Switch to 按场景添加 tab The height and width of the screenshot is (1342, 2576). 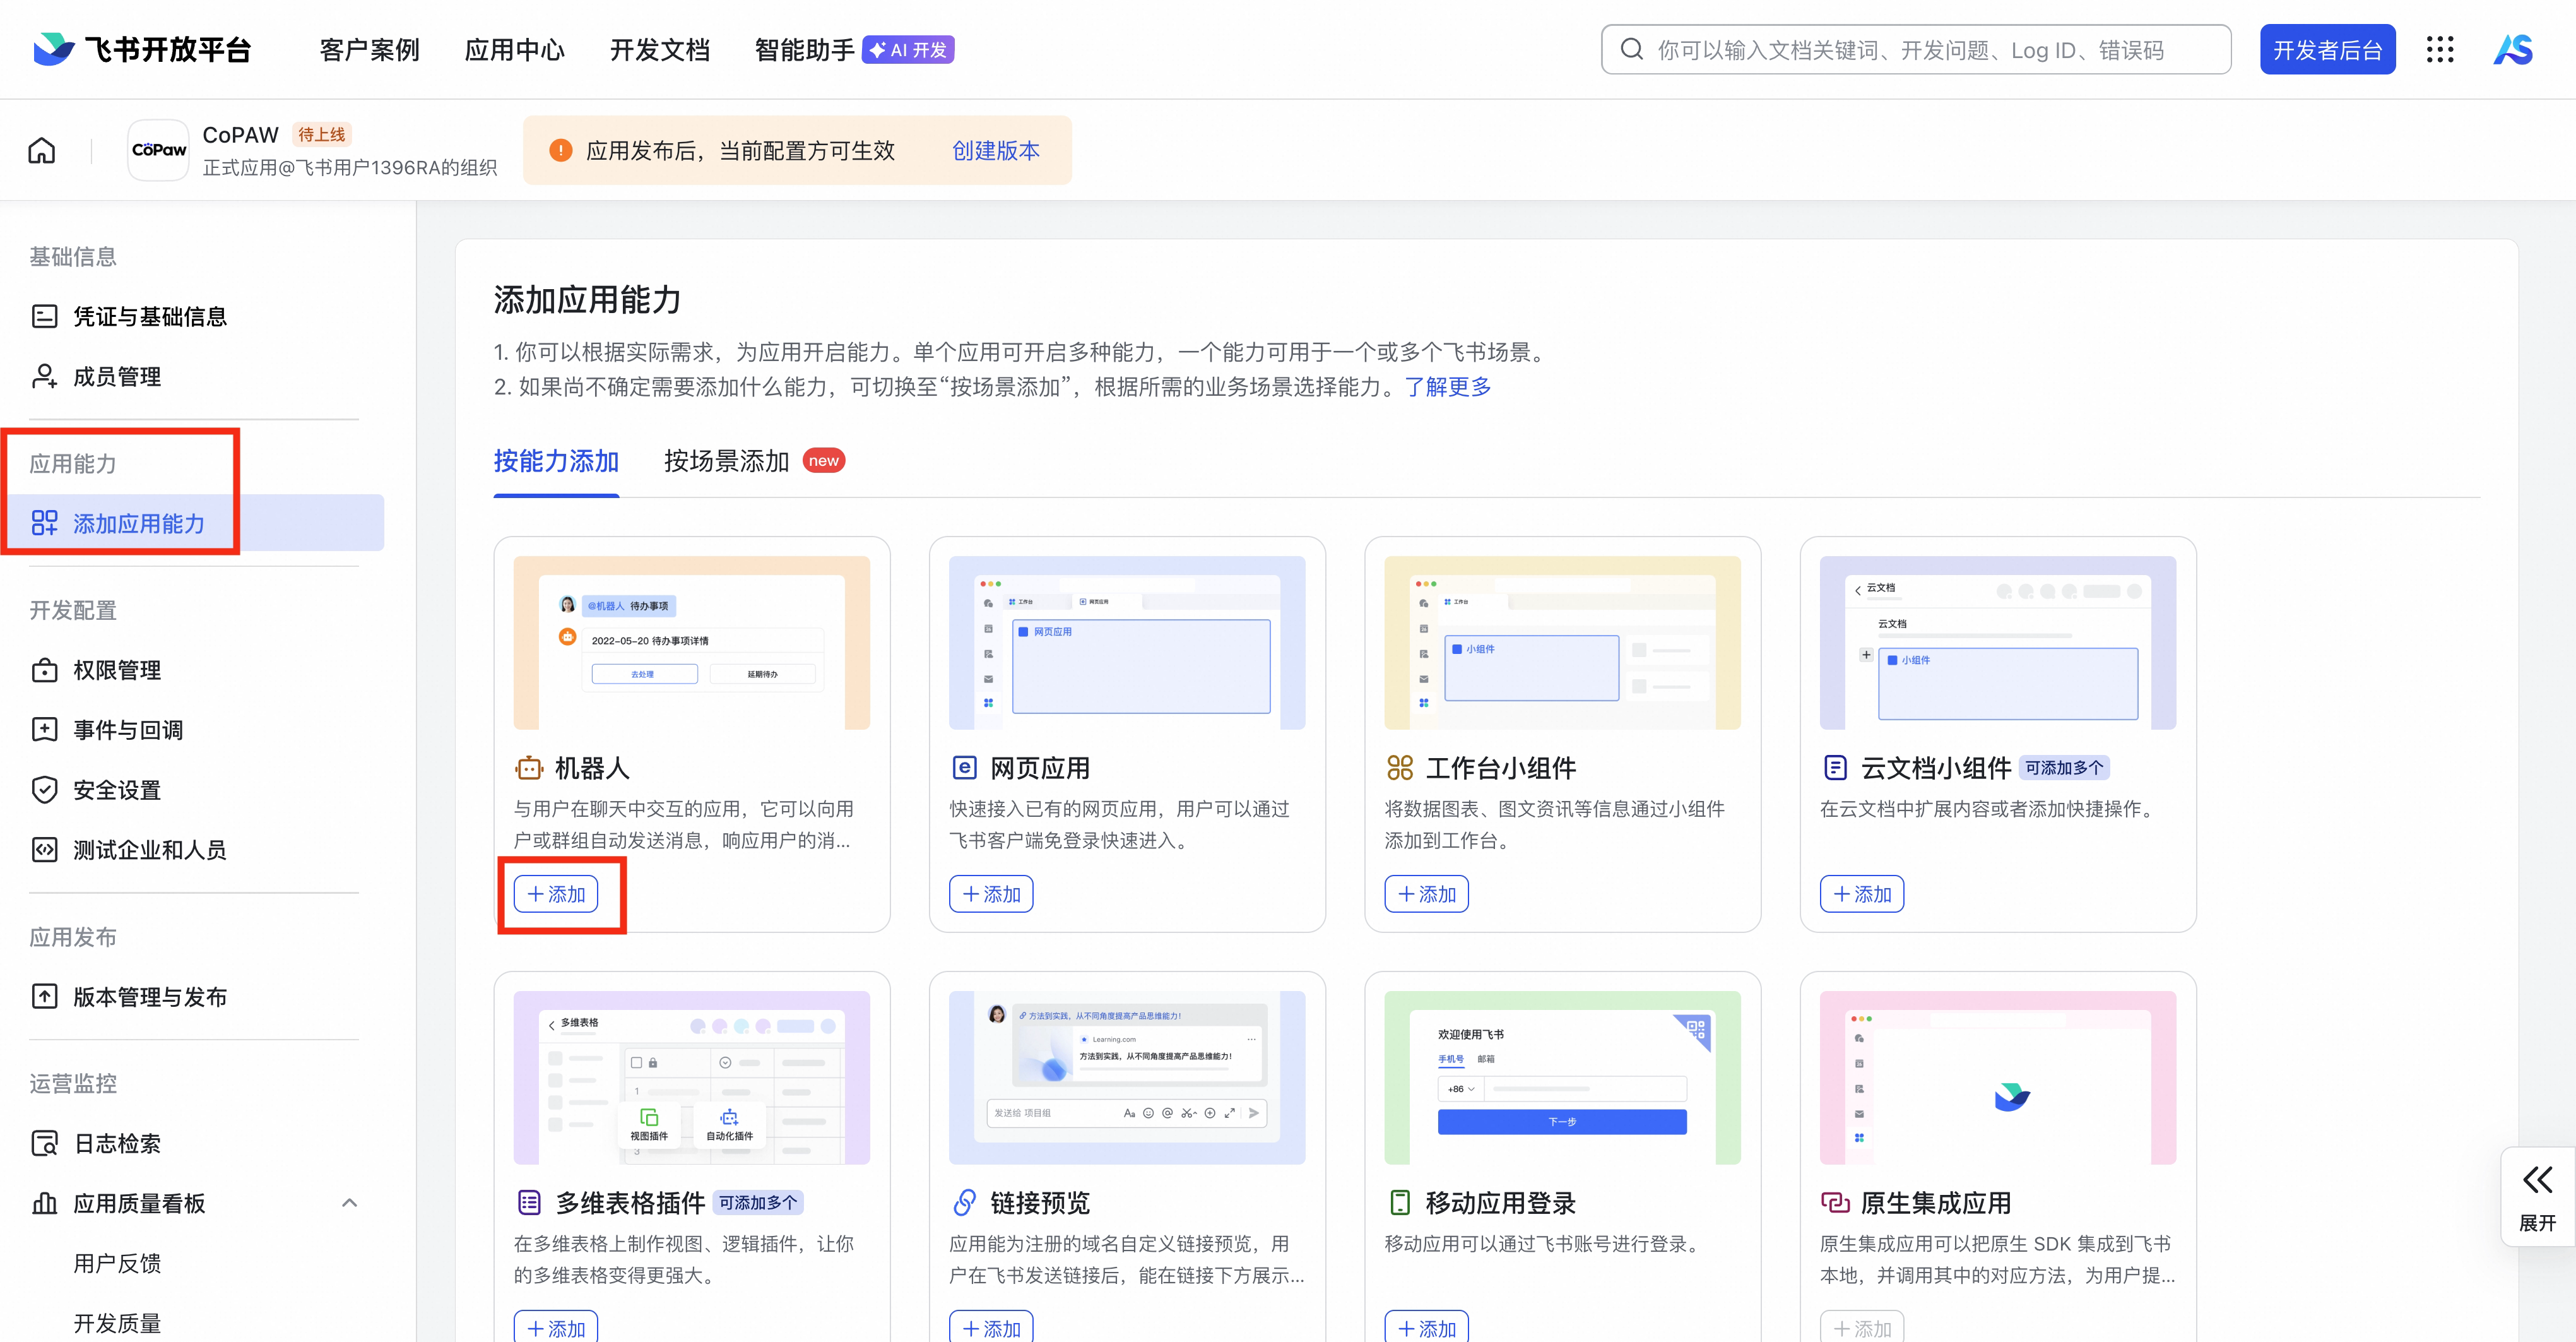[x=727, y=461]
